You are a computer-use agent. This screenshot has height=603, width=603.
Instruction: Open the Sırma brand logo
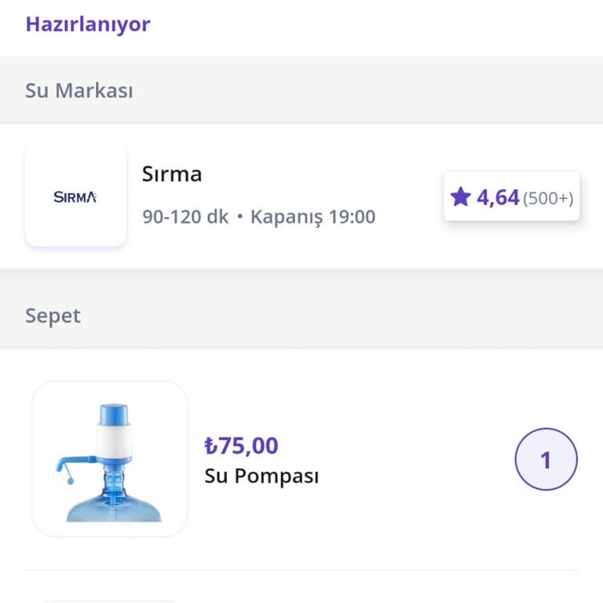pyautogui.click(x=75, y=196)
